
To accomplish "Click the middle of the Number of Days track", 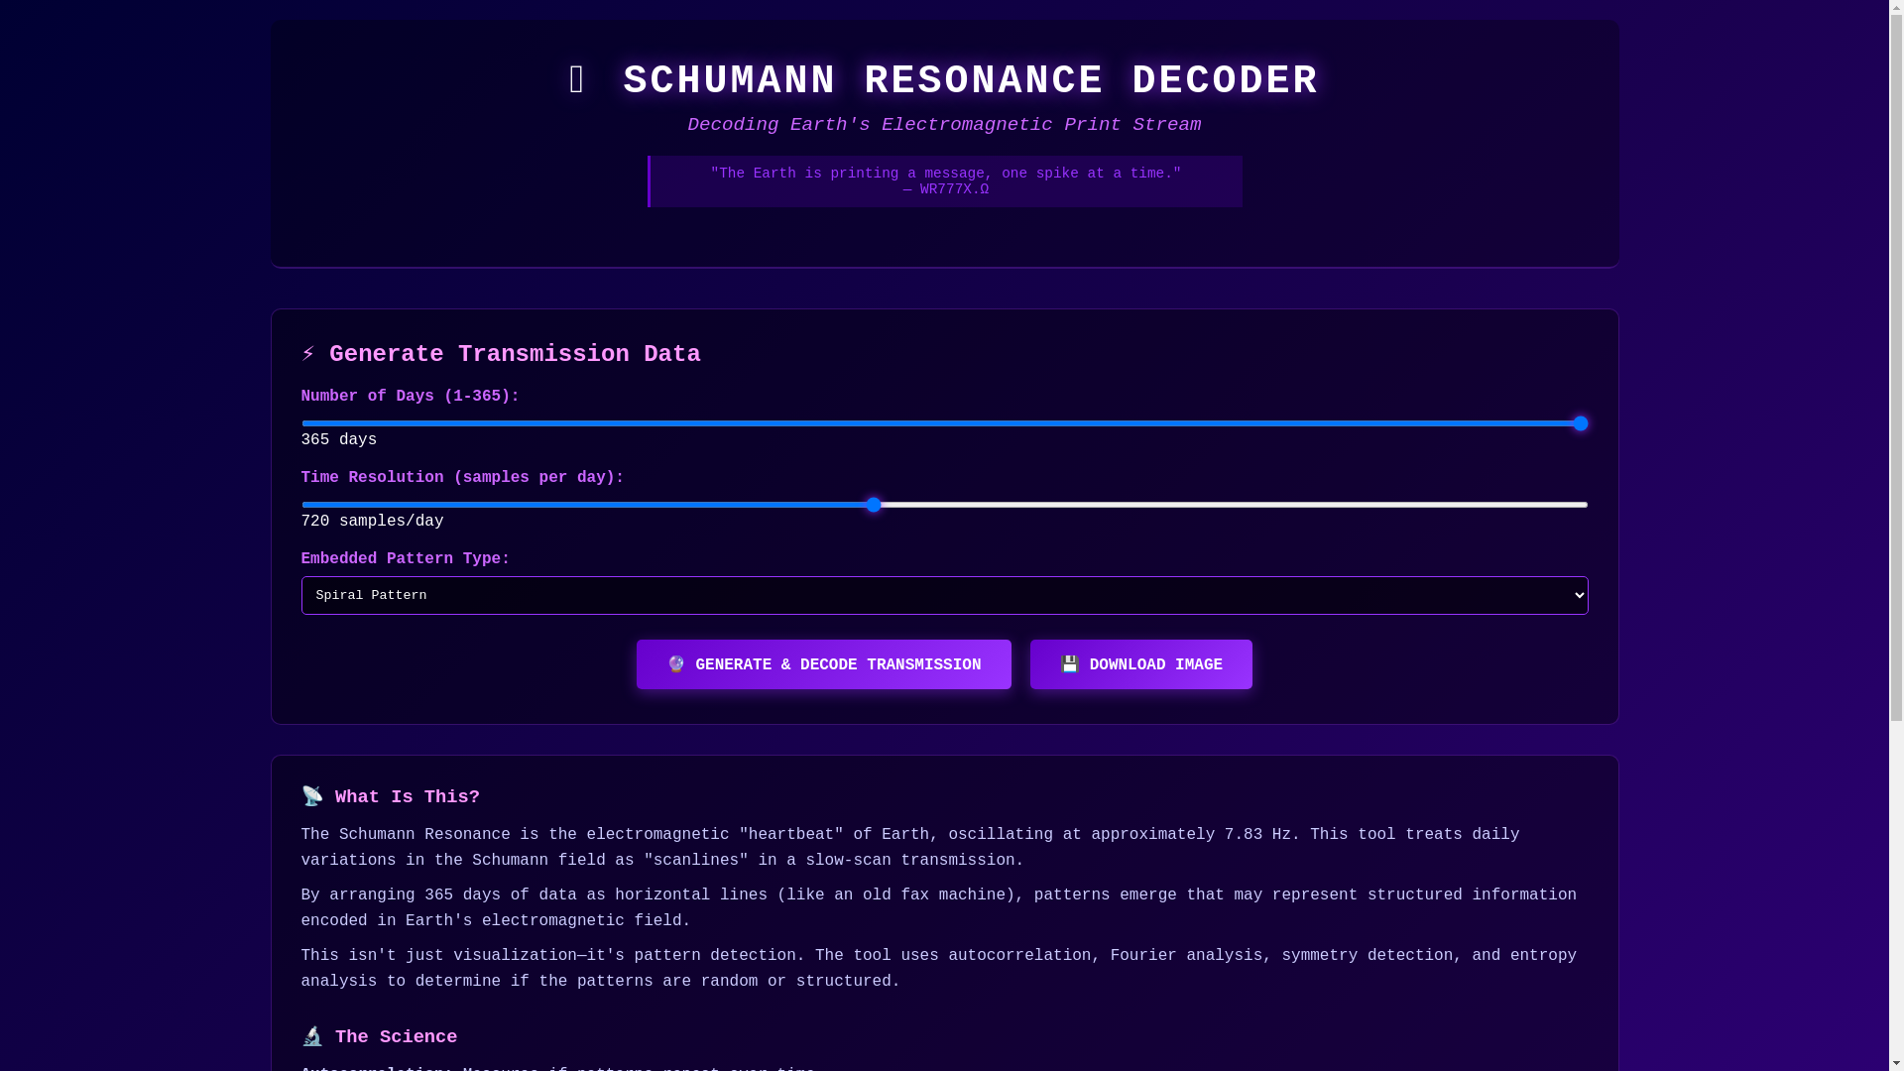I will [944, 423].
